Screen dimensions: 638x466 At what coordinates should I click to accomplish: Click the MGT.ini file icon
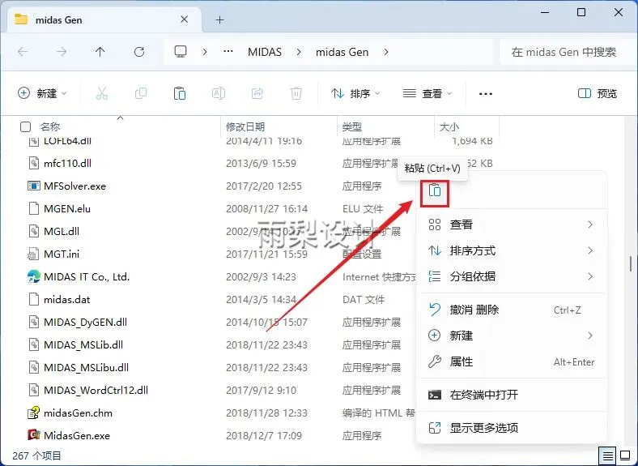click(x=33, y=254)
